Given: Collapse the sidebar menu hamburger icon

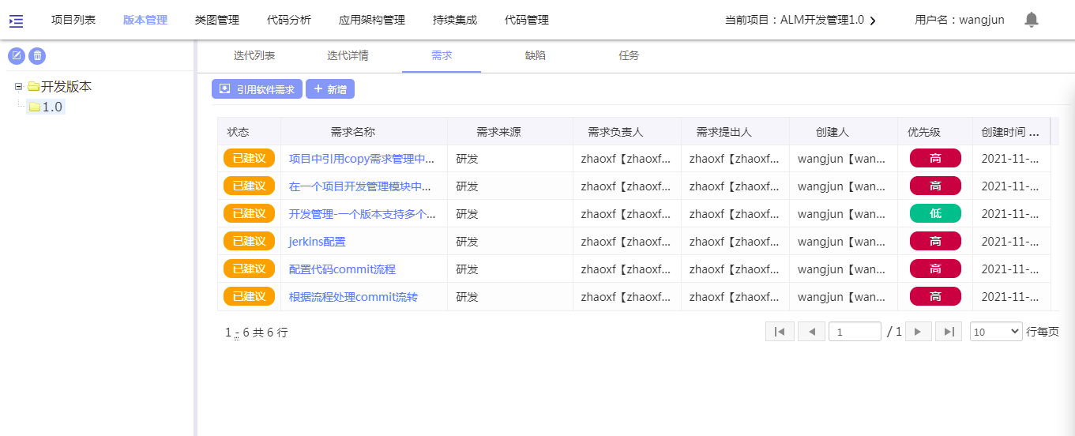Looking at the screenshot, I should [16, 21].
